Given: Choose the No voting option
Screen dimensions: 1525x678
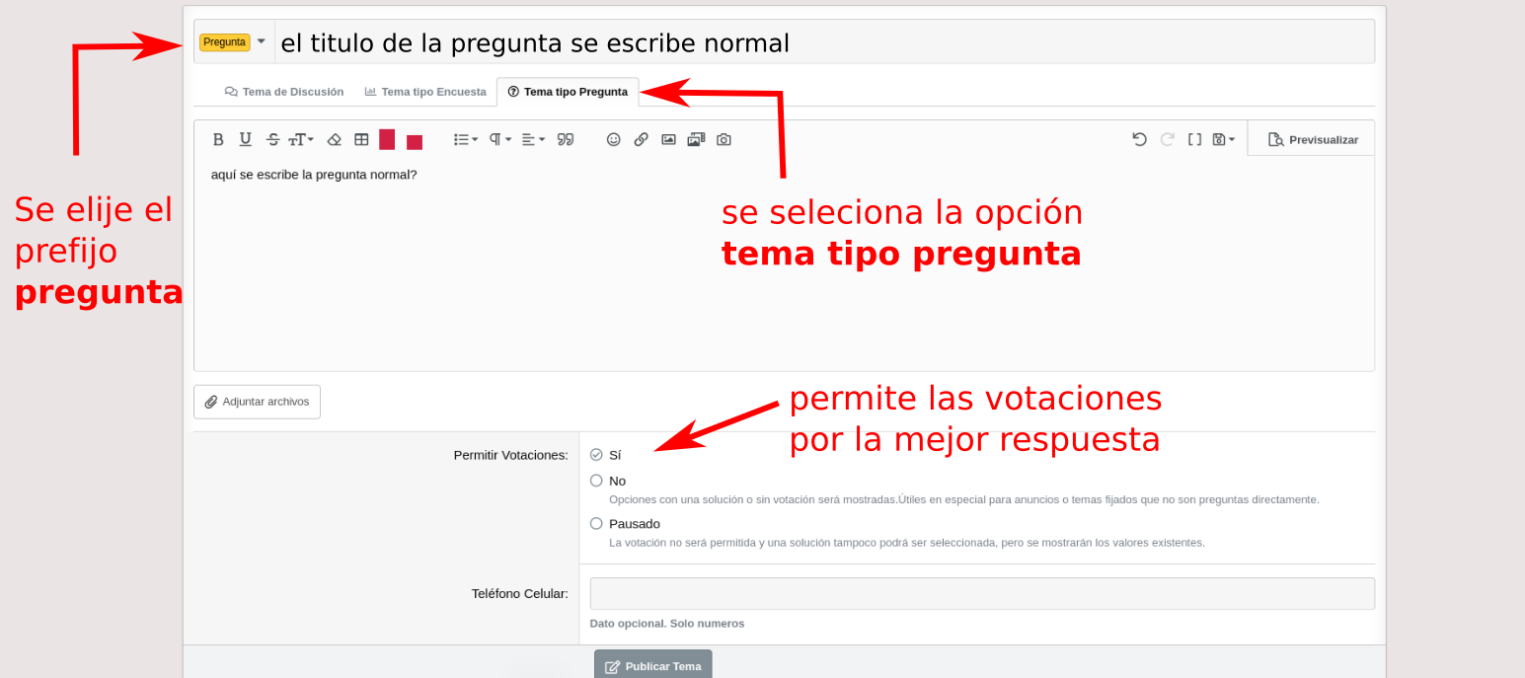Looking at the screenshot, I should [x=596, y=481].
